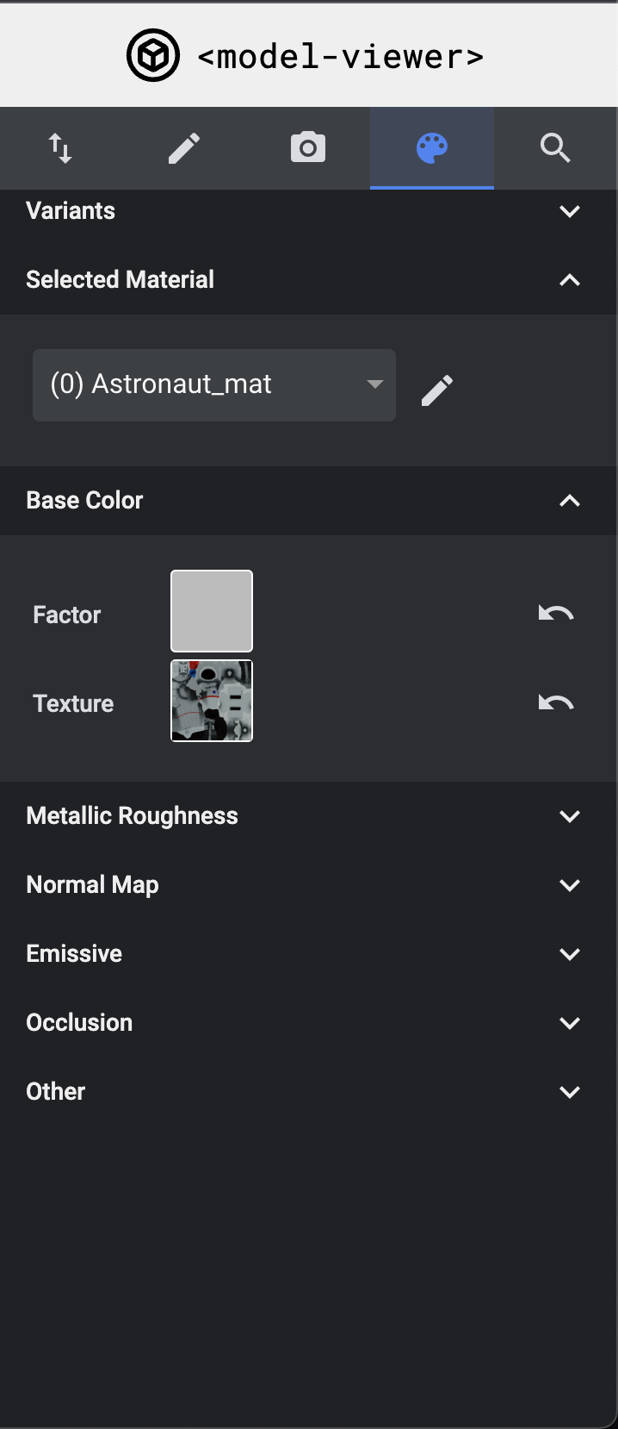Select the edit (pencil) tab icon
This screenshot has width=618, height=1429.
point(183,147)
